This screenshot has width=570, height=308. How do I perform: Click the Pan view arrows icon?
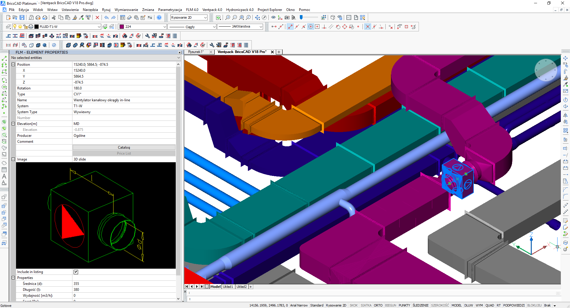pos(257,18)
